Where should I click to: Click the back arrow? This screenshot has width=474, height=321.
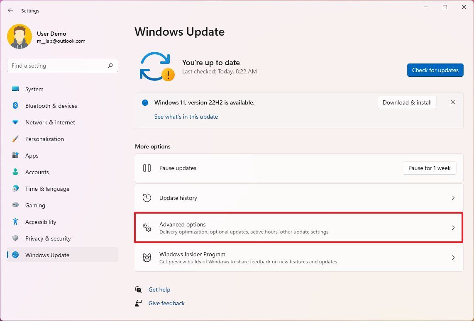point(10,10)
